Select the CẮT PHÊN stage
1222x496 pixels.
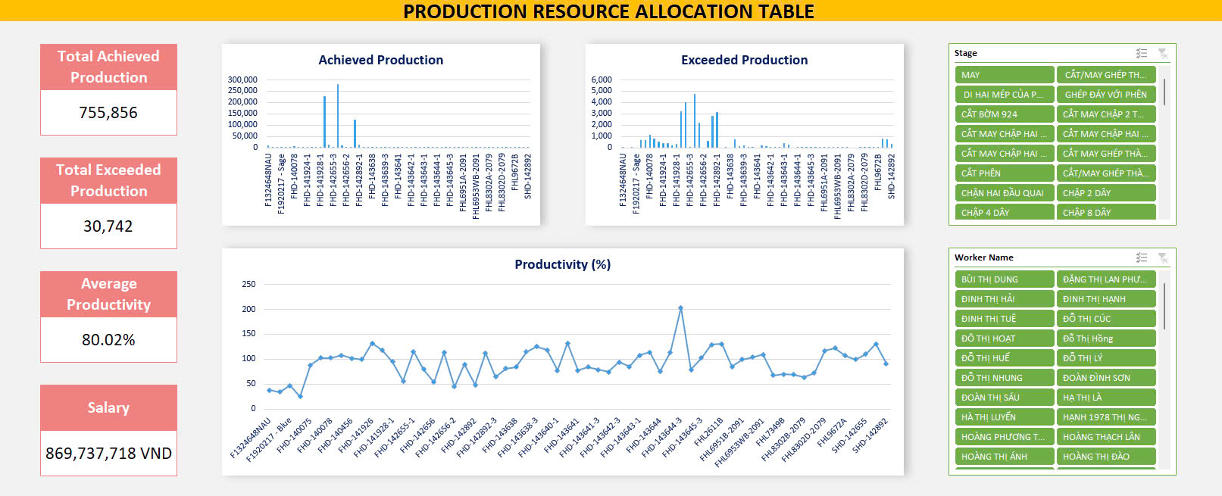(1004, 173)
